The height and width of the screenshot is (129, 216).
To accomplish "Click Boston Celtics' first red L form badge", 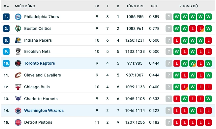I will tap(193, 29).
